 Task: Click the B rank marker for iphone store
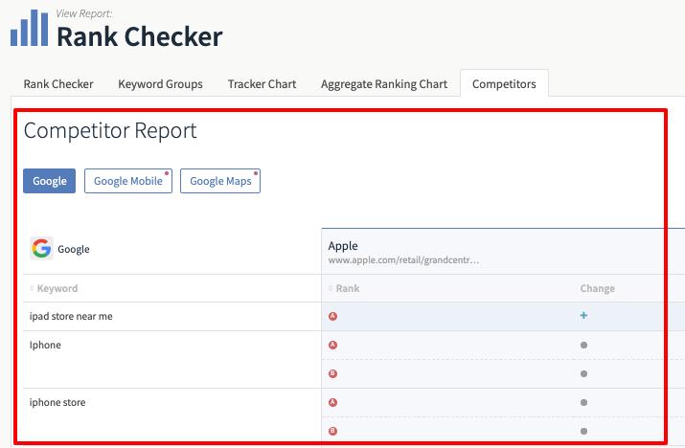[332, 431]
